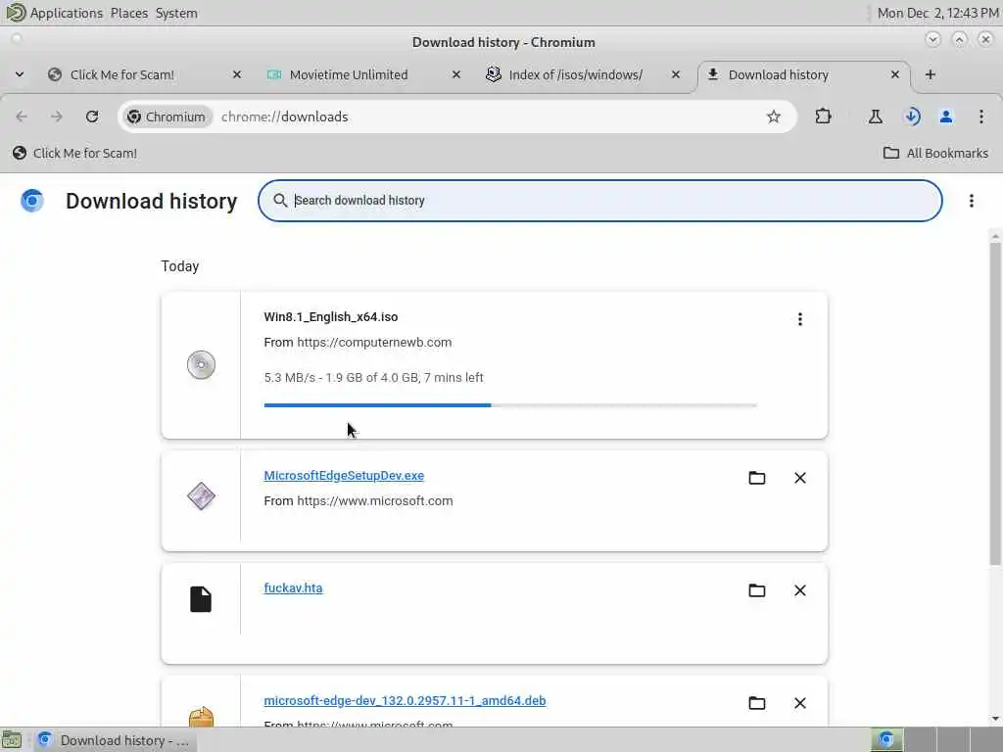
Task: Click the show desktop icon in the bottom panel
Action: pos(12,740)
